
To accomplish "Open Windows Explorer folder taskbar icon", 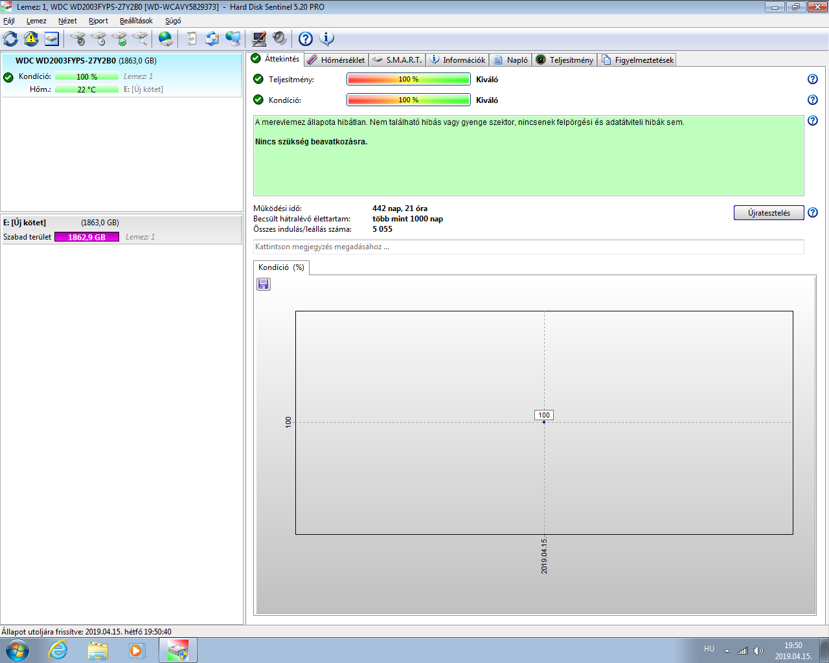I will click(x=98, y=650).
